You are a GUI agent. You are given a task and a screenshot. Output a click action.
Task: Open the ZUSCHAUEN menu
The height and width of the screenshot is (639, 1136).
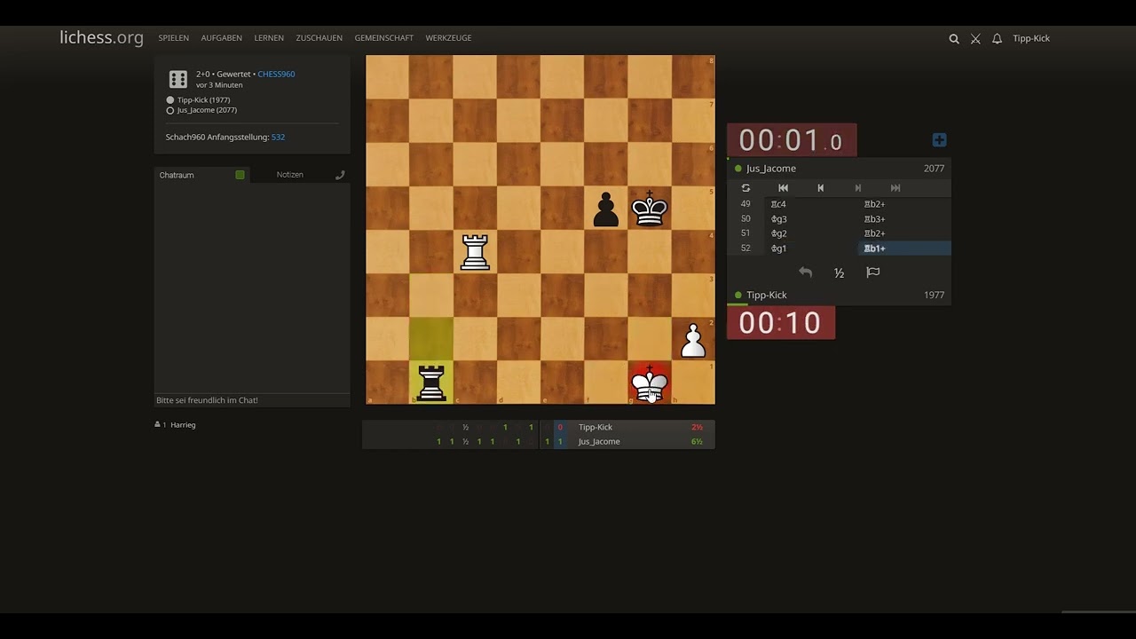[x=319, y=38]
